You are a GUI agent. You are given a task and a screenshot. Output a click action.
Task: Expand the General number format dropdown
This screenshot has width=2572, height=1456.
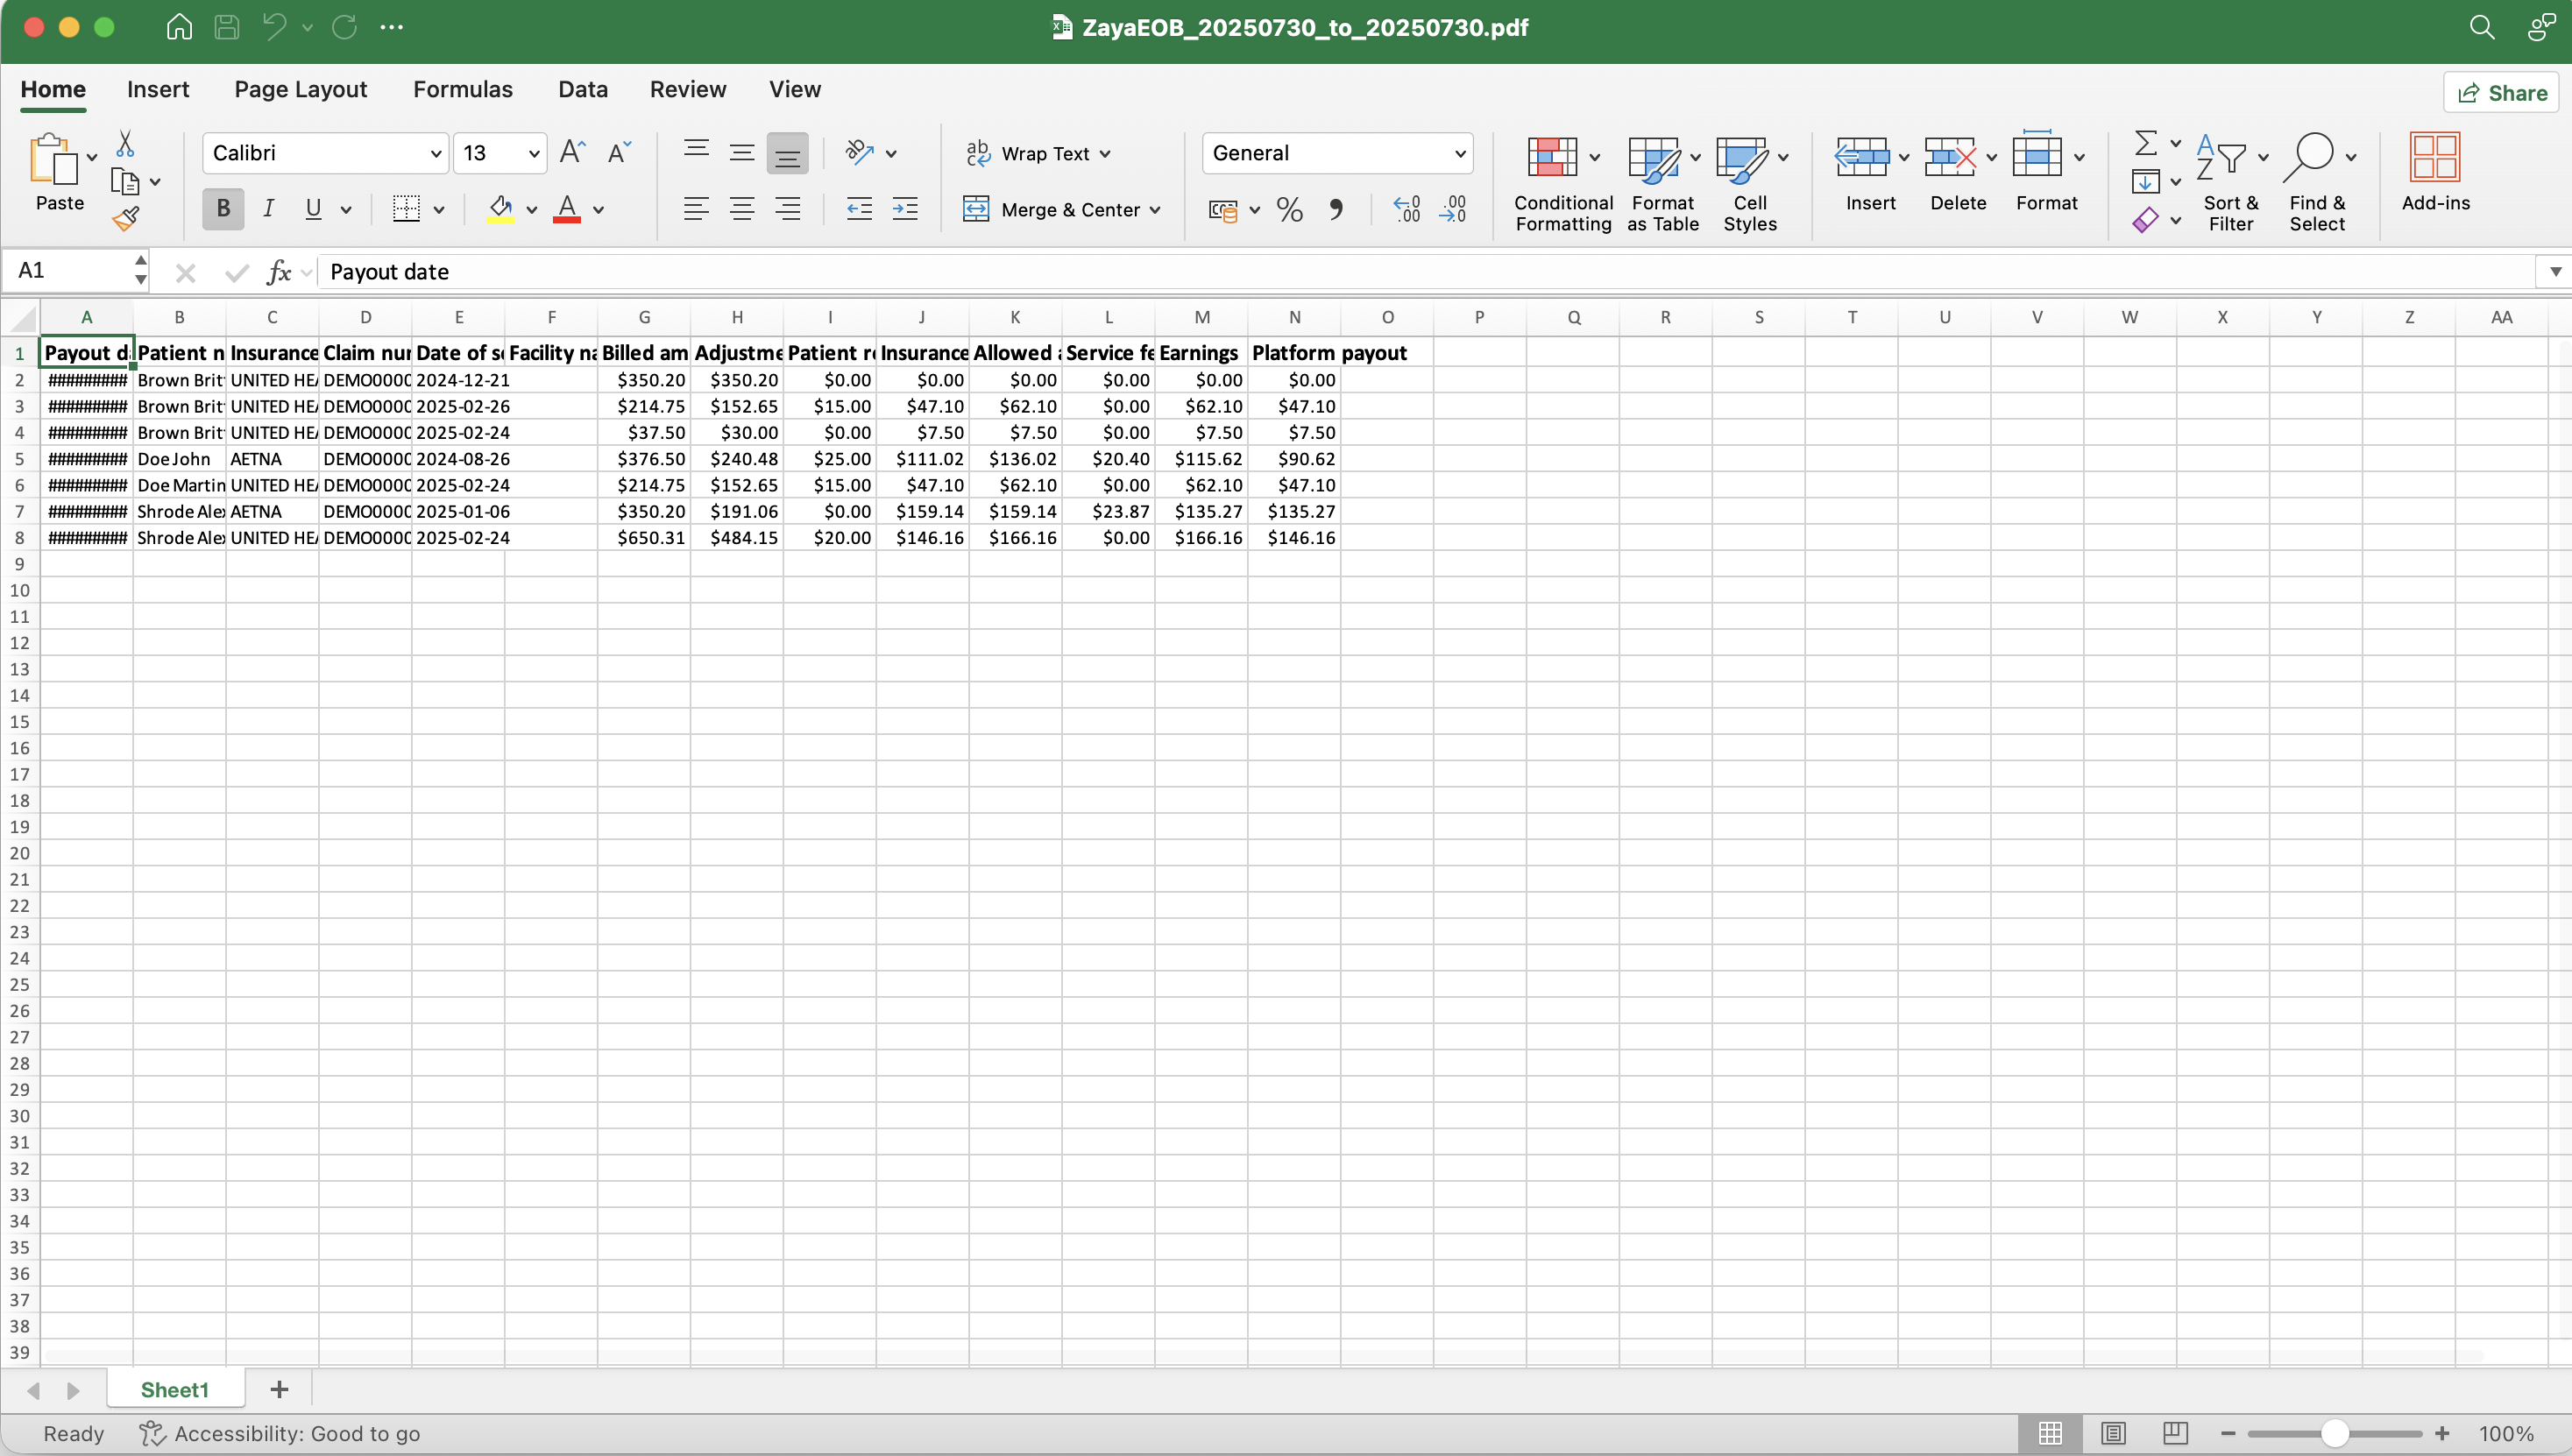pos(1459,154)
